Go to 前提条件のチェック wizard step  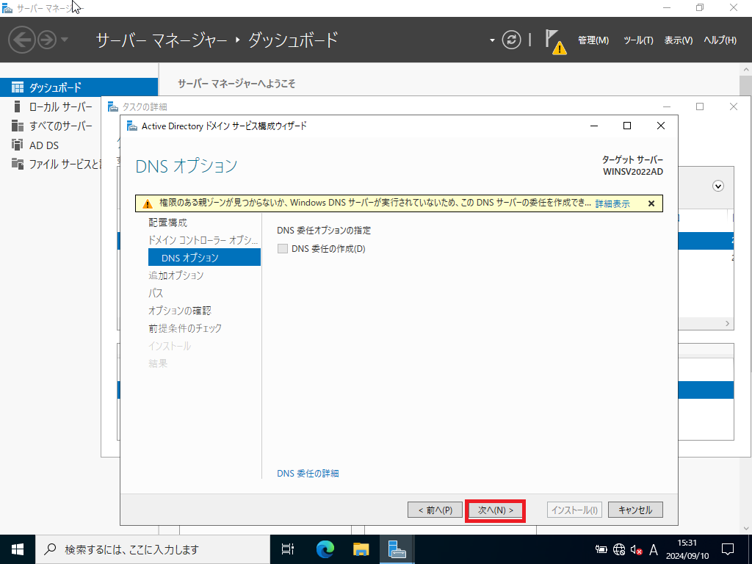(185, 328)
